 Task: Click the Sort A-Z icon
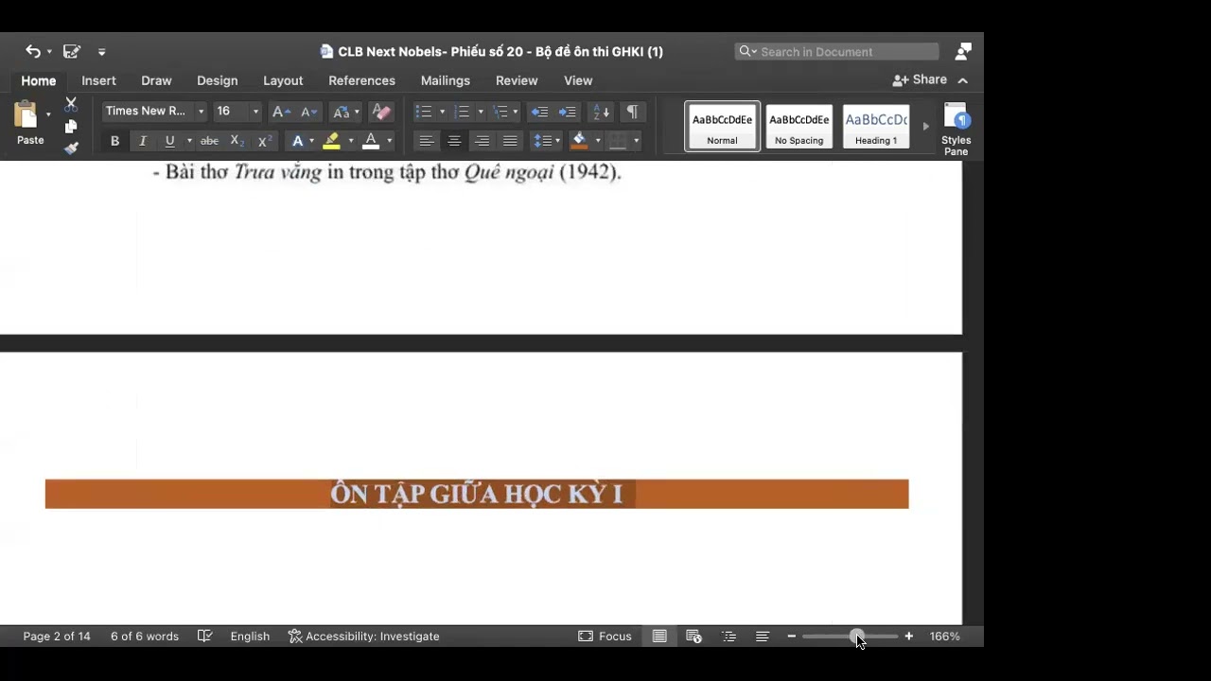coord(601,112)
